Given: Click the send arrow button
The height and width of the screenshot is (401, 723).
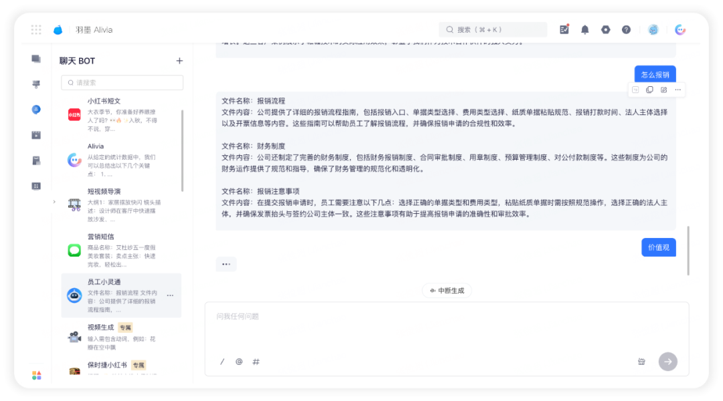Looking at the screenshot, I should click(667, 362).
